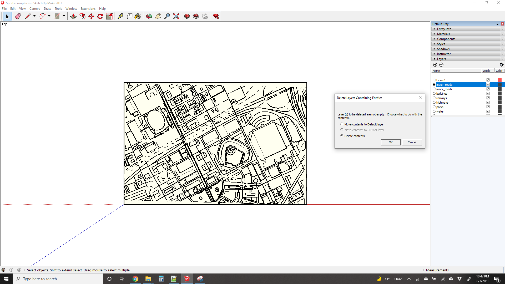Click the Rotate tool icon
This screenshot has width=505, height=284.
(100, 16)
